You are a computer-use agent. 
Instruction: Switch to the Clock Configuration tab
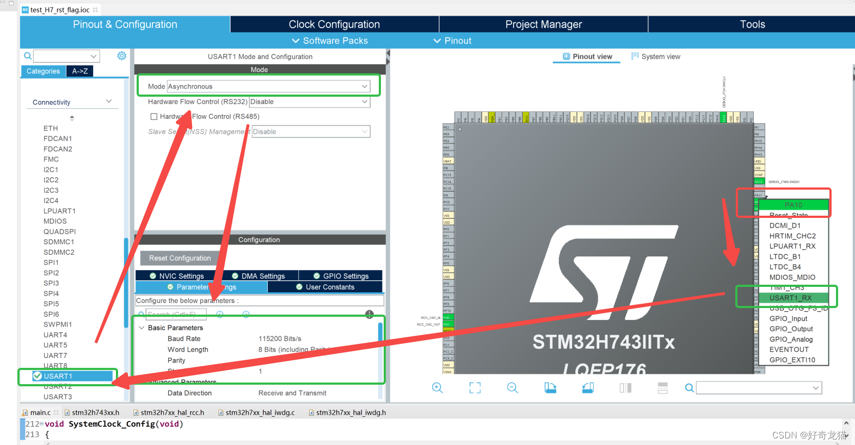pos(334,24)
